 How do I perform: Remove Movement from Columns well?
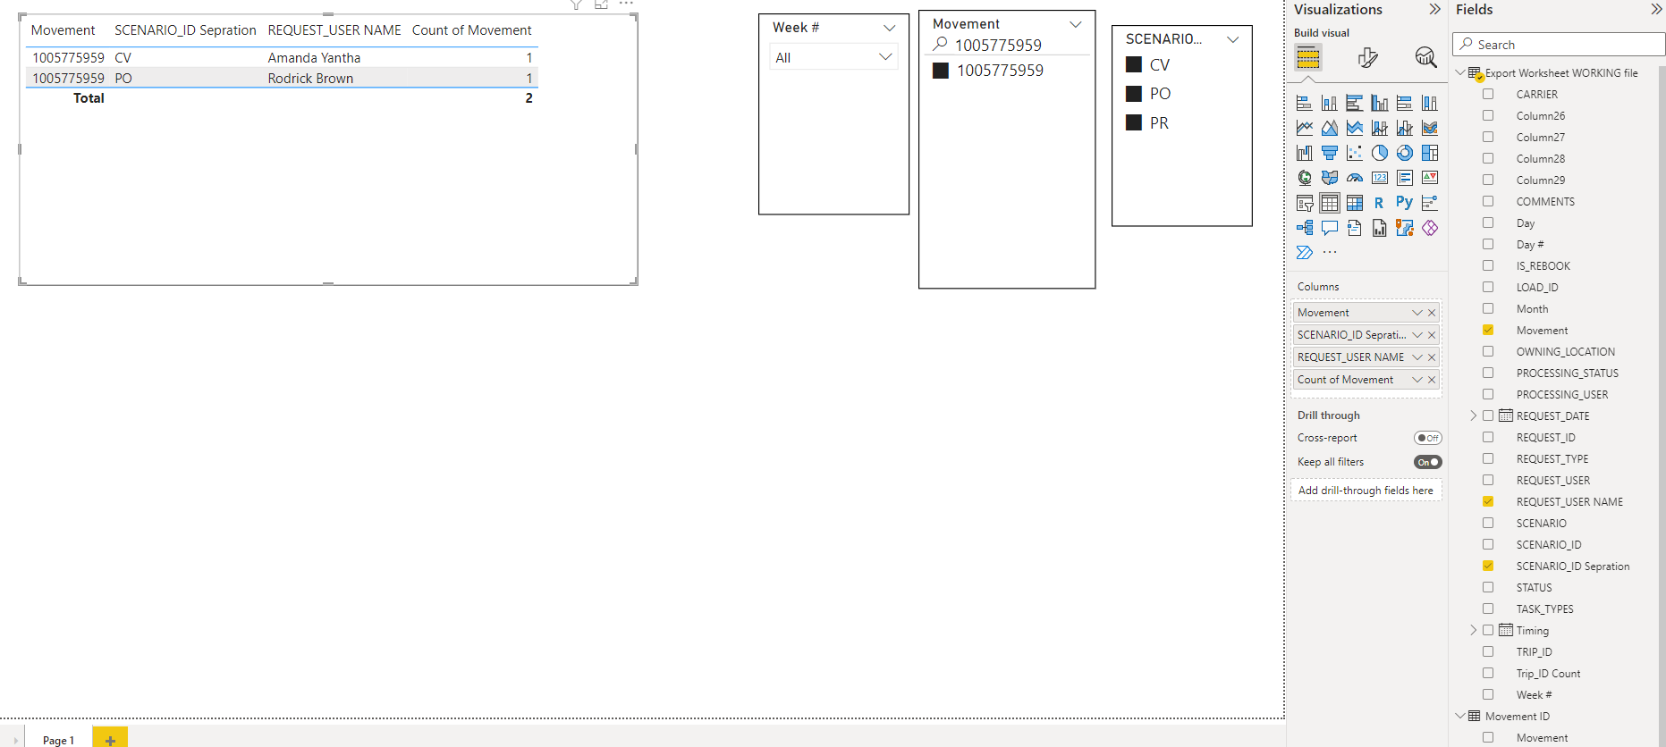pos(1432,313)
